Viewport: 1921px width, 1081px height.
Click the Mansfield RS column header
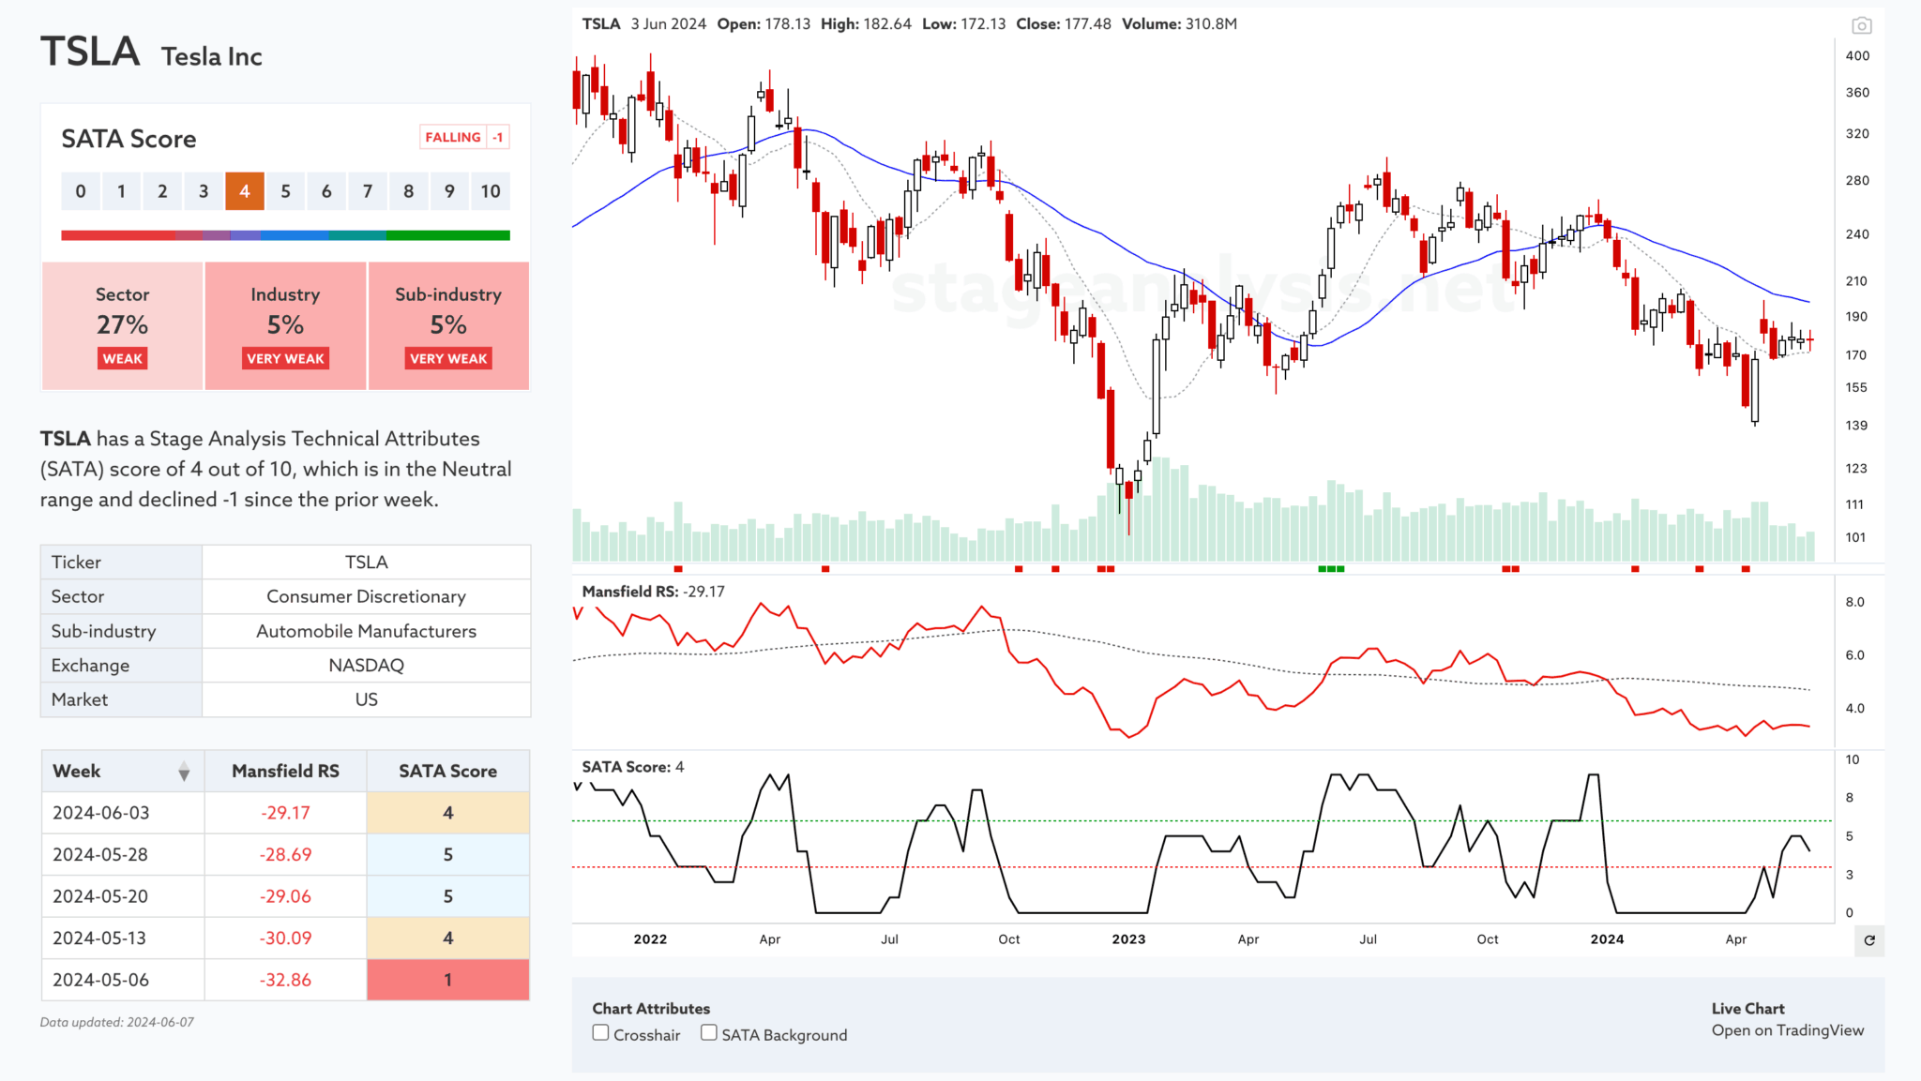click(285, 772)
